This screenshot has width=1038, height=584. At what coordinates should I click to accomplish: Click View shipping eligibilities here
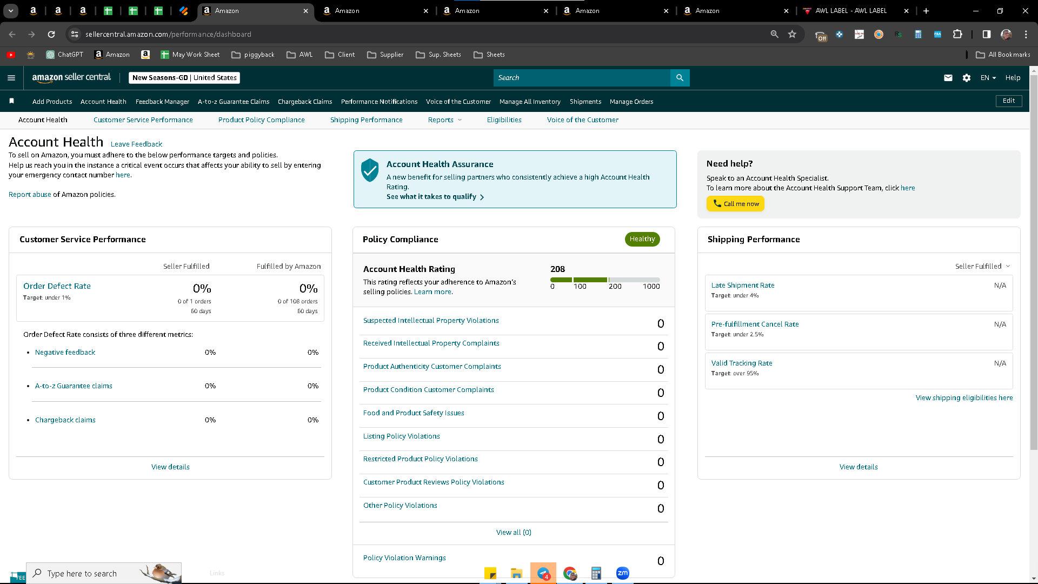[x=964, y=398]
